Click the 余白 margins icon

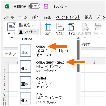(48, 27)
